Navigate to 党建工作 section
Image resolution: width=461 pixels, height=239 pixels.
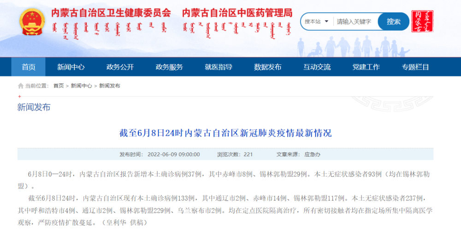366,67
